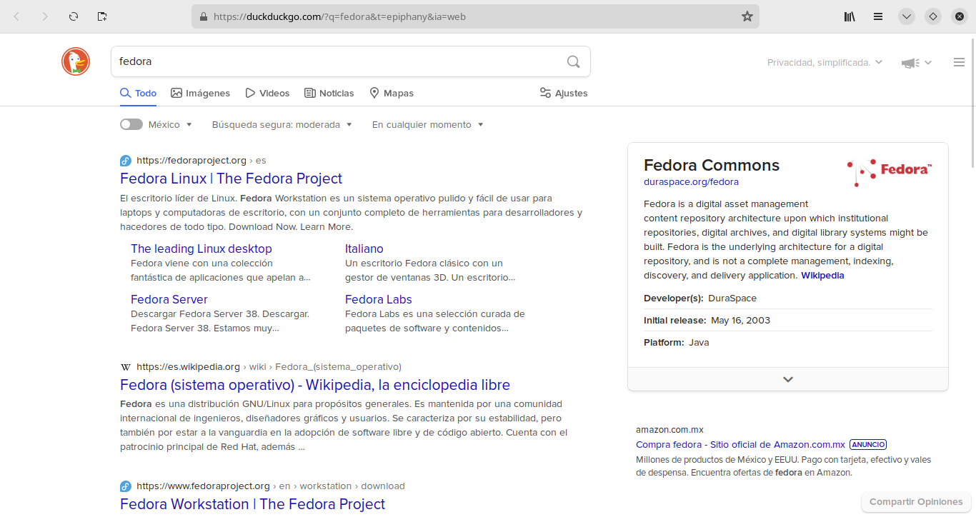976x517 pixels.
Task: Open a new tab
Action: point(102,16)
